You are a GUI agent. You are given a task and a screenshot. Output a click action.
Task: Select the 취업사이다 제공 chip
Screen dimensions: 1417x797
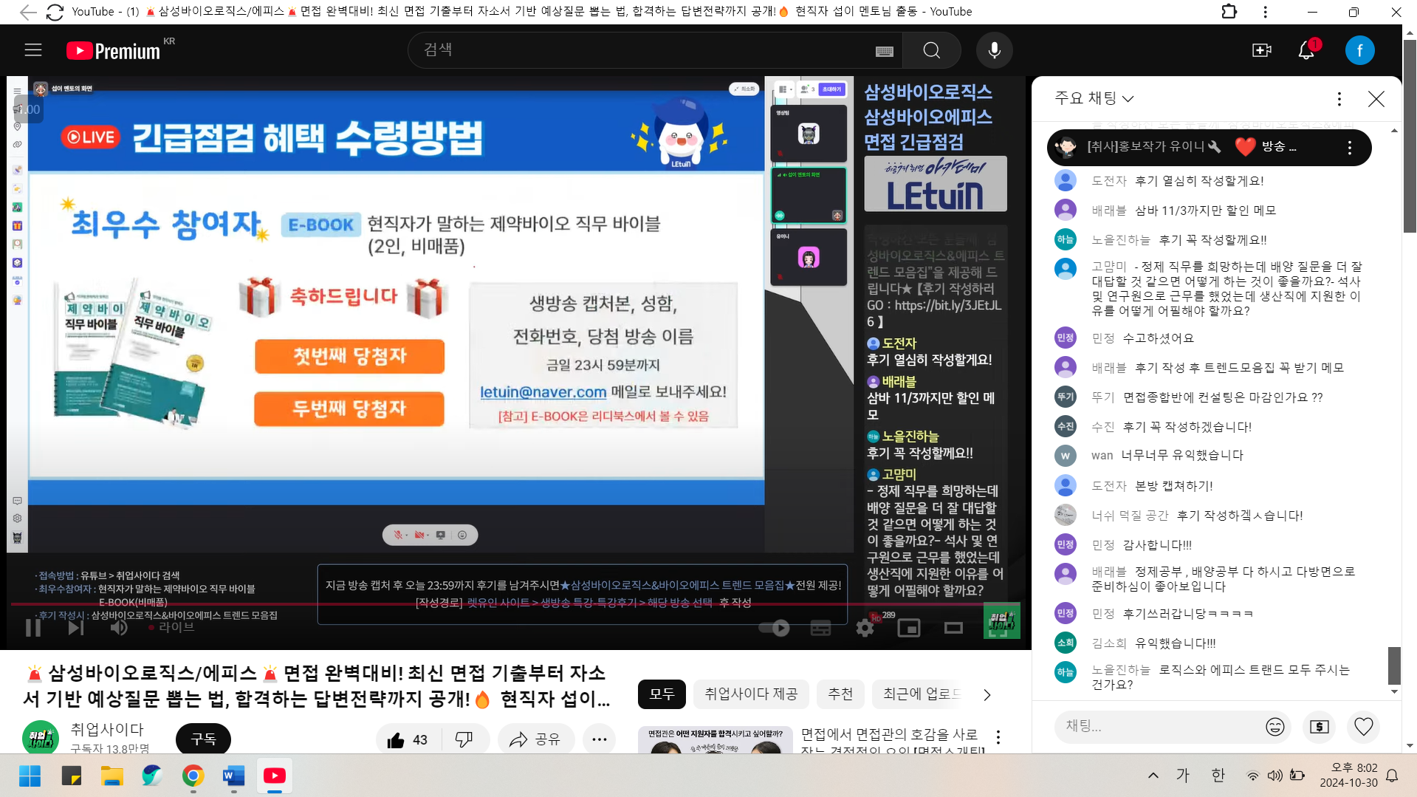pyautogui.click(x=750, y=694)
